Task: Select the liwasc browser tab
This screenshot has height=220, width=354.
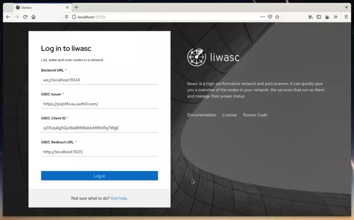Action: click(x=42, y=8)
